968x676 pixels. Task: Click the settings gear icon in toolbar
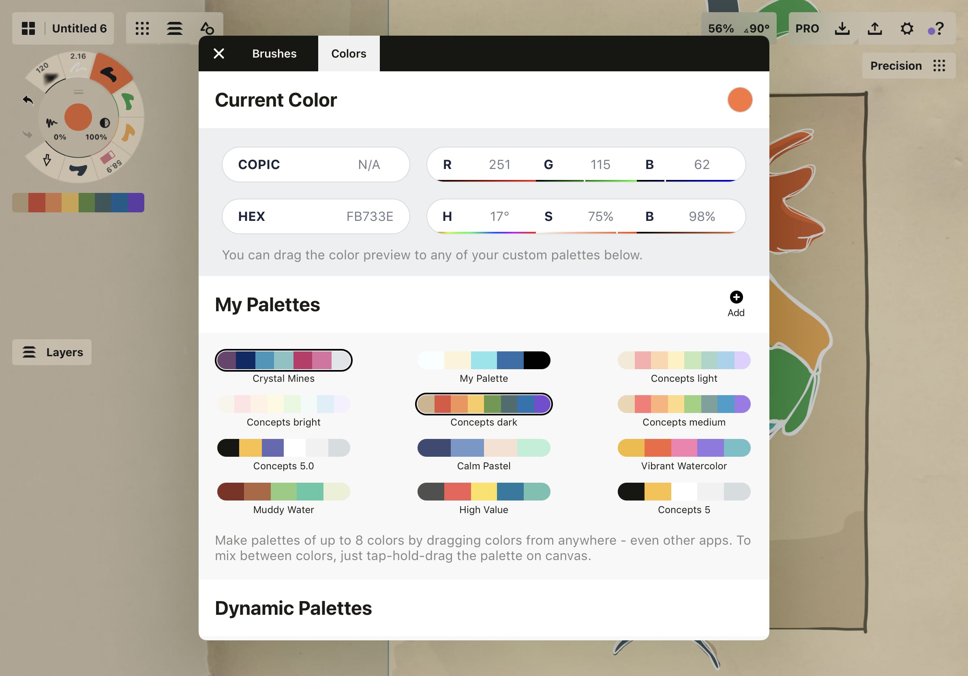pos(906,28)
